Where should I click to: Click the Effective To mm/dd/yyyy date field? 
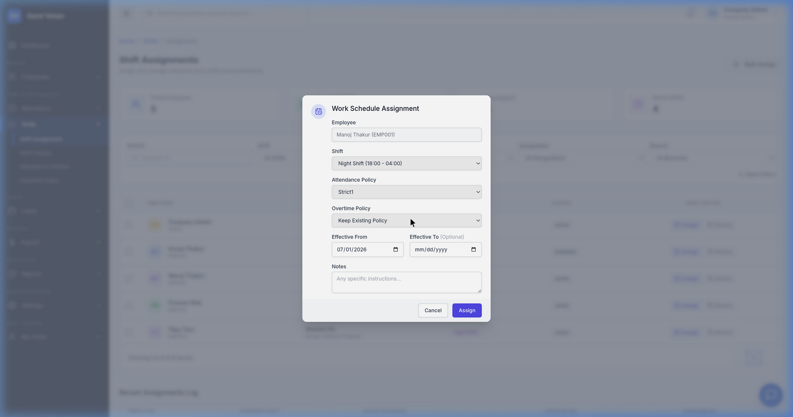446,250
